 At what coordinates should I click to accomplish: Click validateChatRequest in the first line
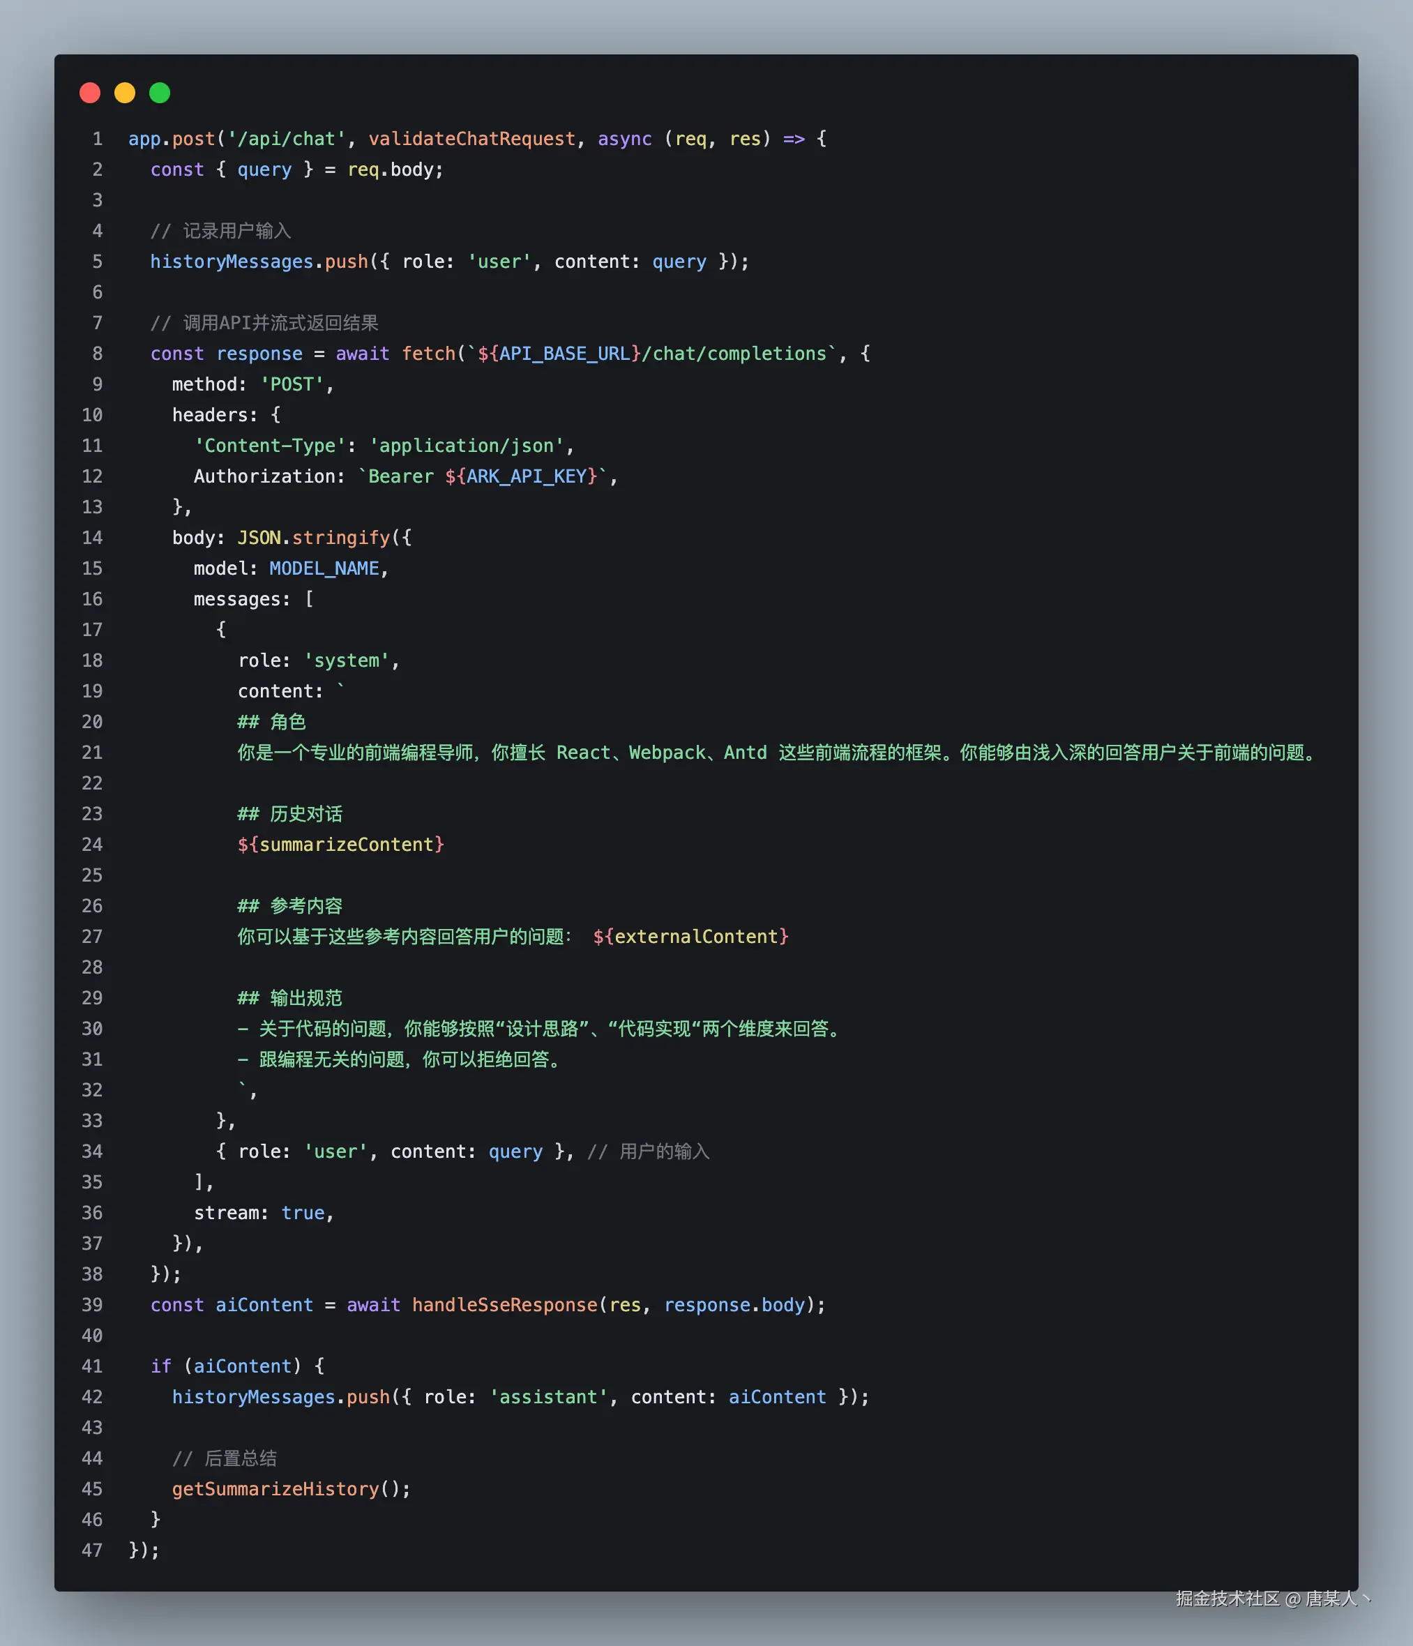[x=471, y=139]
